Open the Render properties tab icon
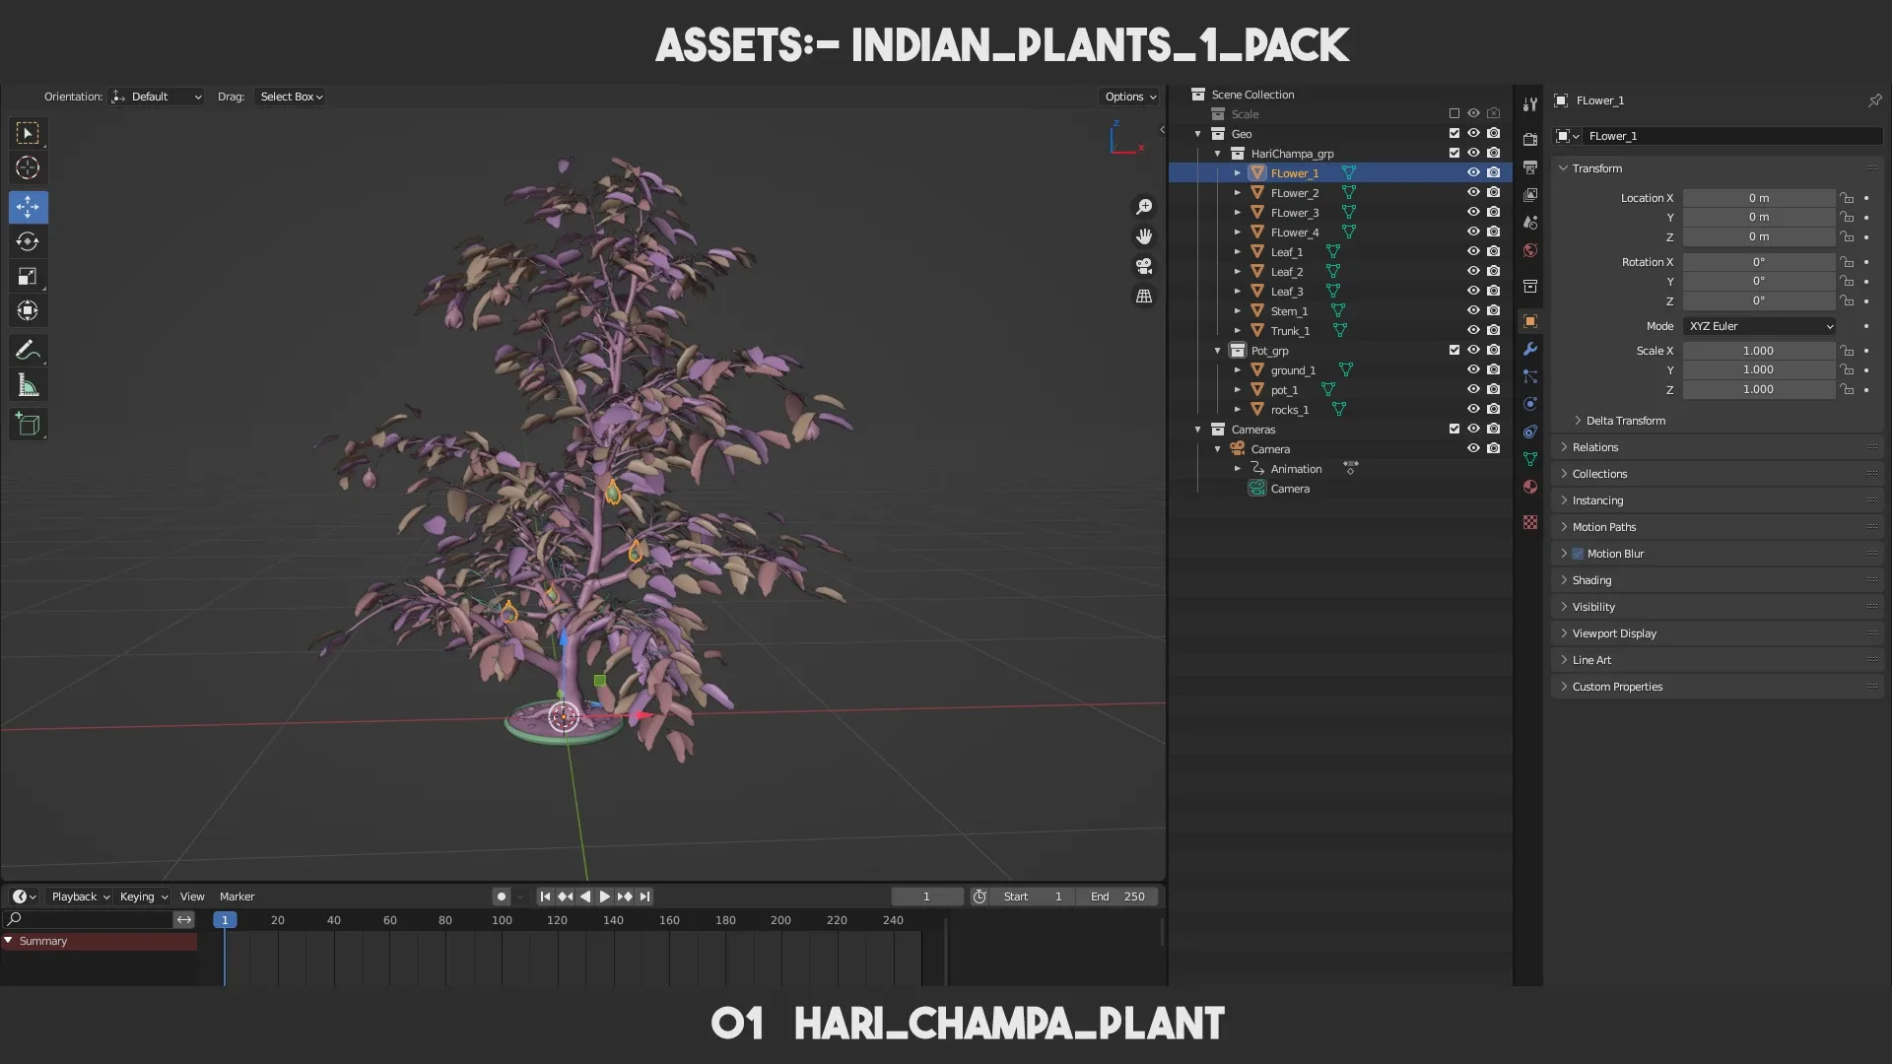 (x=1529, y=140)
